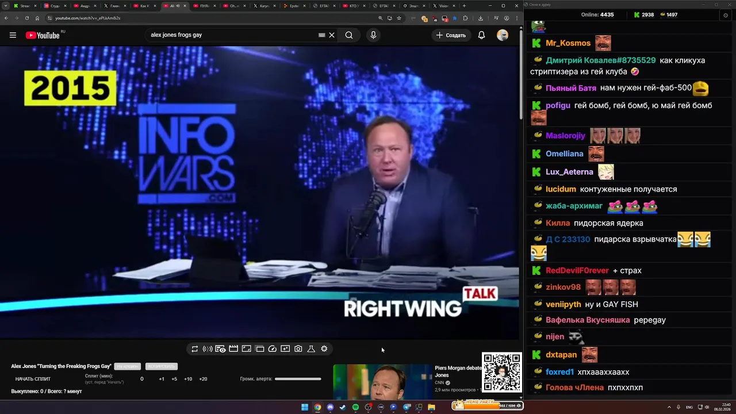The height and width of the screenshot is (414, 736).
Task: Click the picture-in-picture style icon in toolbar
Action: click(246, 349)
